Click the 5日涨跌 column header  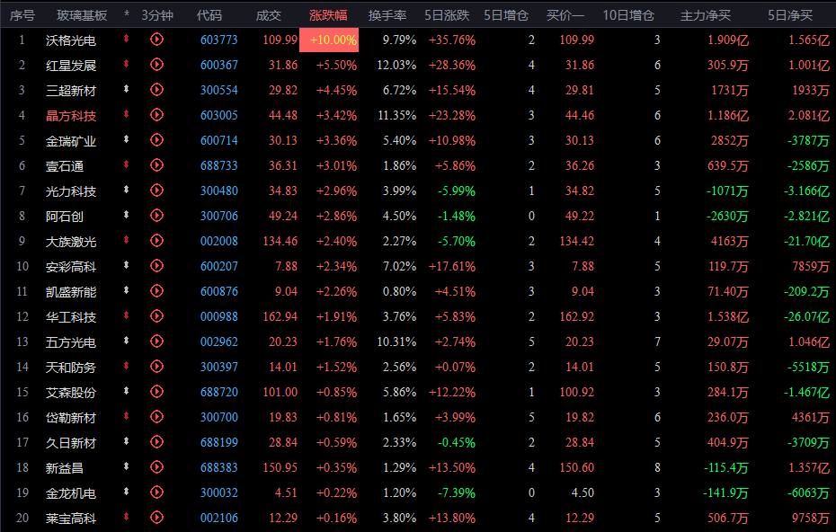pos(447,15)
